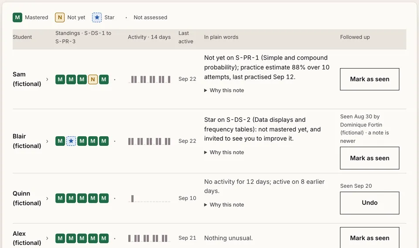The image size is (419, 248).
Task: Click the Blair (fictional) student name
Action: tap(27, 141)
